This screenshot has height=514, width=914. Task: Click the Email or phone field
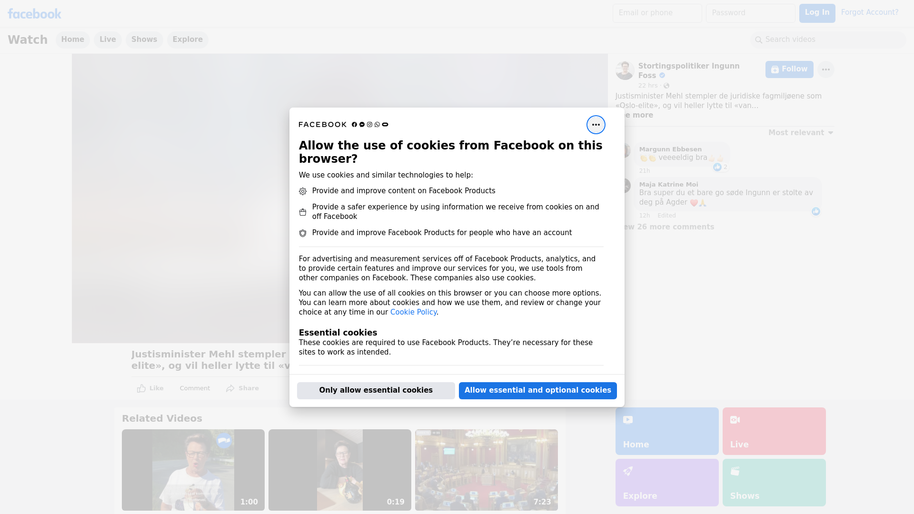pyautogui.click(x=657, y=13)
